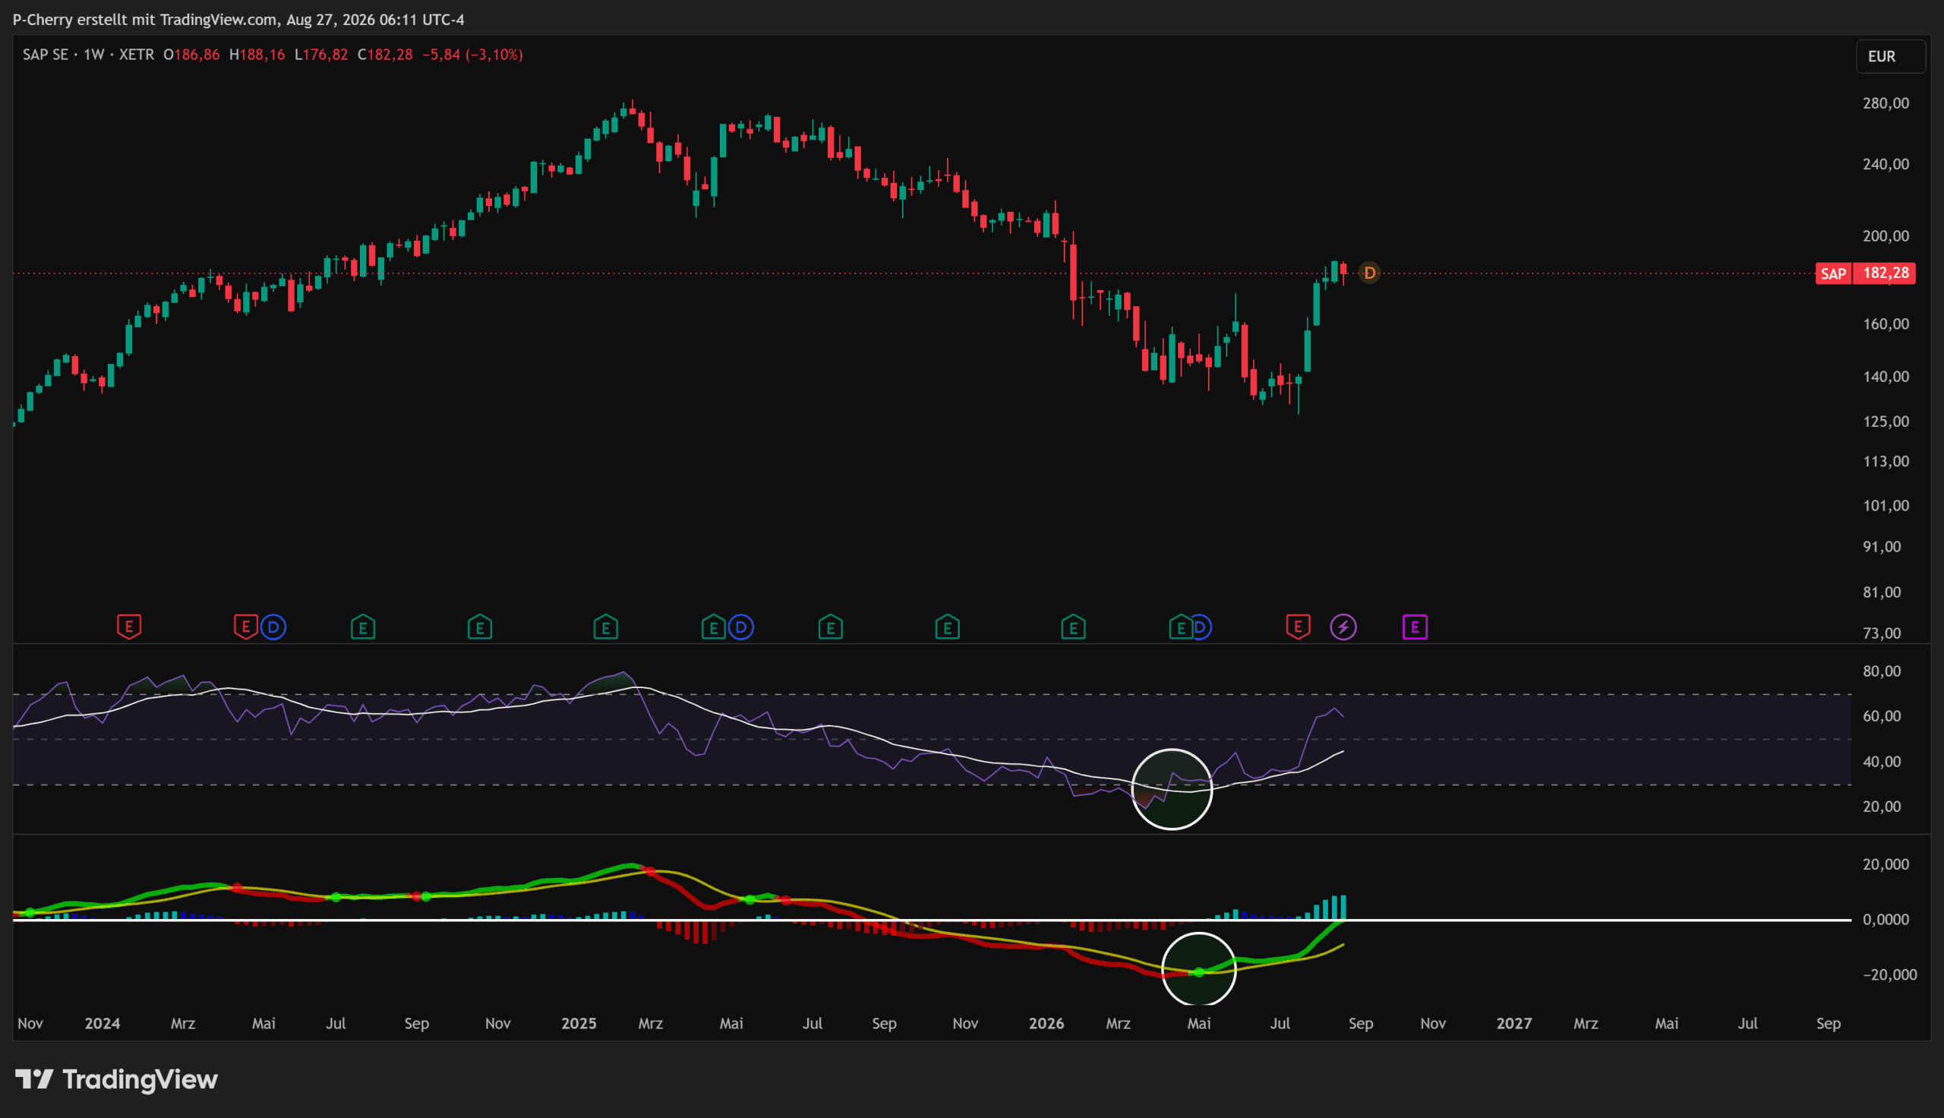1944x1118 pixels.
Task: Click the 113,00 price axis label
Action: pos(1886,462)
